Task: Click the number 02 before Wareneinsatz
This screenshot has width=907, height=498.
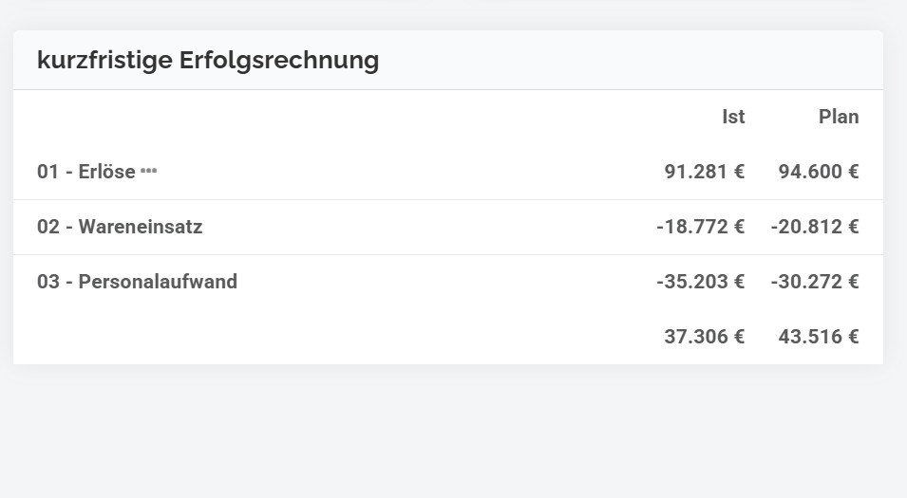Action: pyautogui.click(x=48, y=227)
